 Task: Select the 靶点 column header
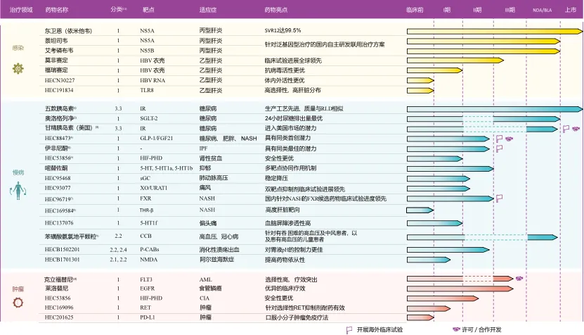tap(146, 11)
